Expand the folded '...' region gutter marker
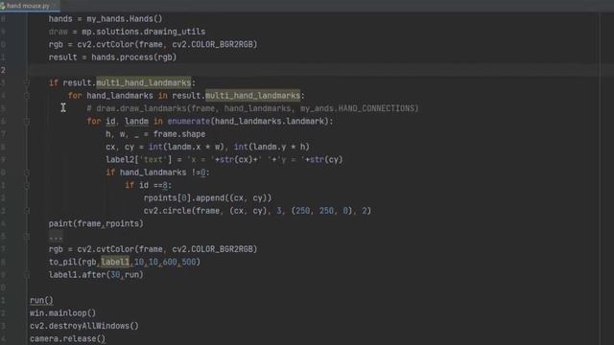This screenshot has height=345, width=614. coord(27,237)
